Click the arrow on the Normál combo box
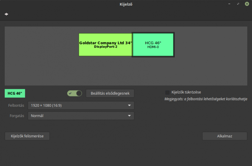252x166 pixels. (129, 116)
